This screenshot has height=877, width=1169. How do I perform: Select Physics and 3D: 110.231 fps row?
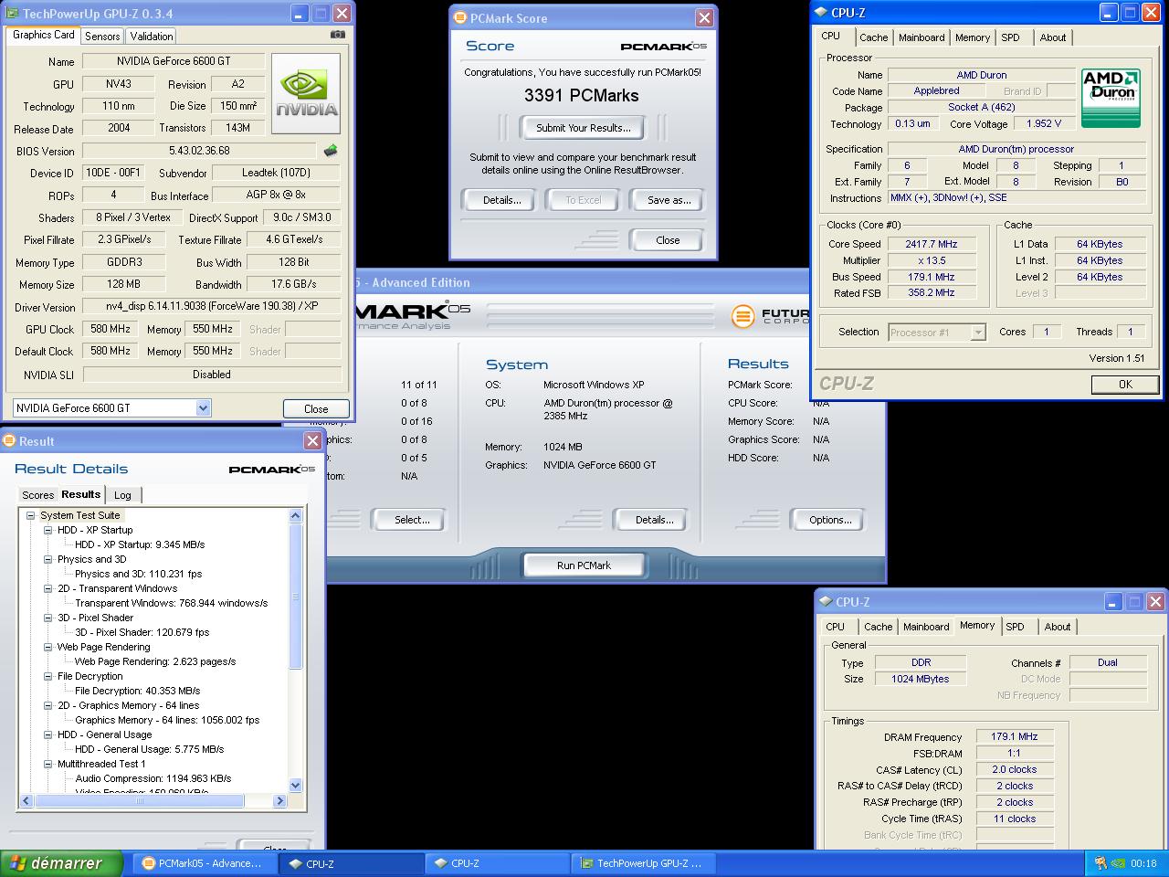click(138, 574)
